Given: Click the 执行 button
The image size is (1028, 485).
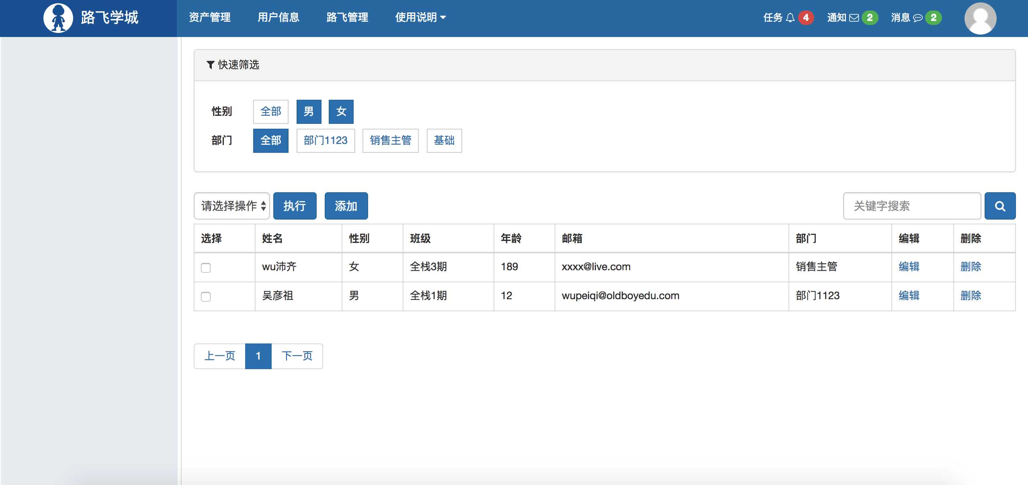Looking at the screenshot, I should point(295,206).
